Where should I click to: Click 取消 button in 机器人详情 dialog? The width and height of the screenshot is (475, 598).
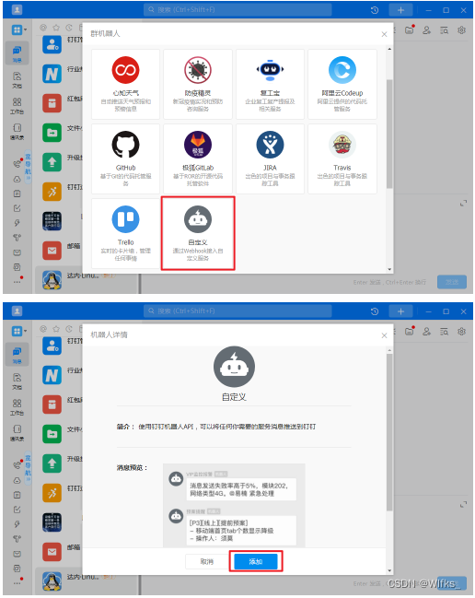[x=207, y=561]
